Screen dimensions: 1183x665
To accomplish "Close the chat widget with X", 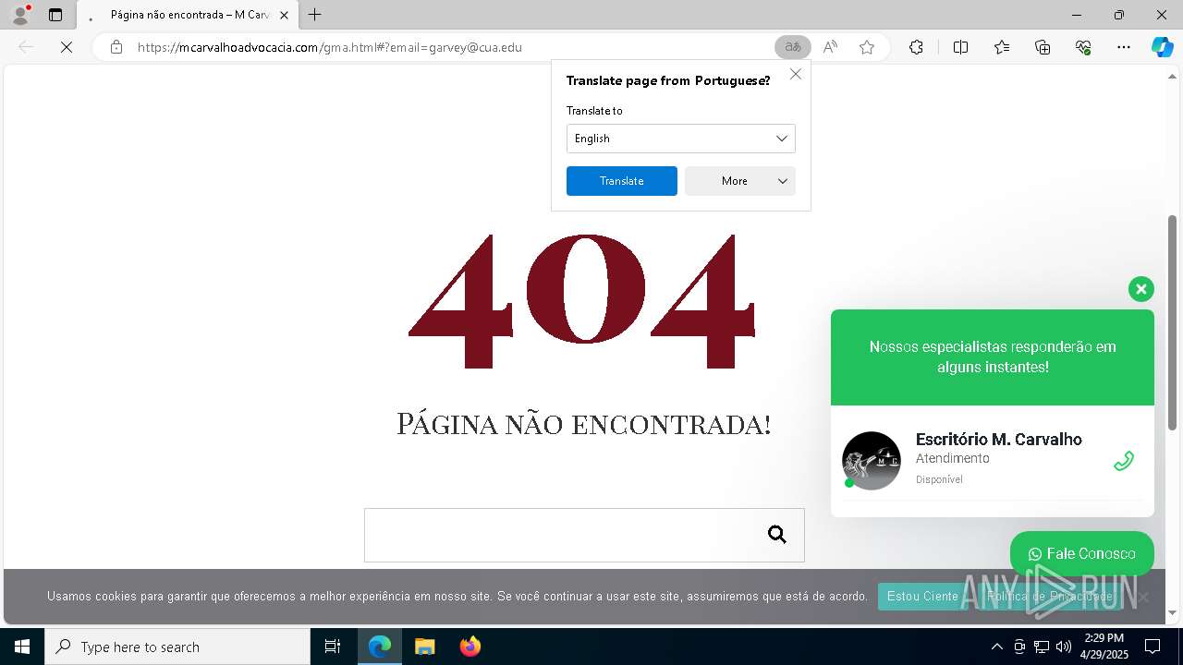I will pos(1141,289).
